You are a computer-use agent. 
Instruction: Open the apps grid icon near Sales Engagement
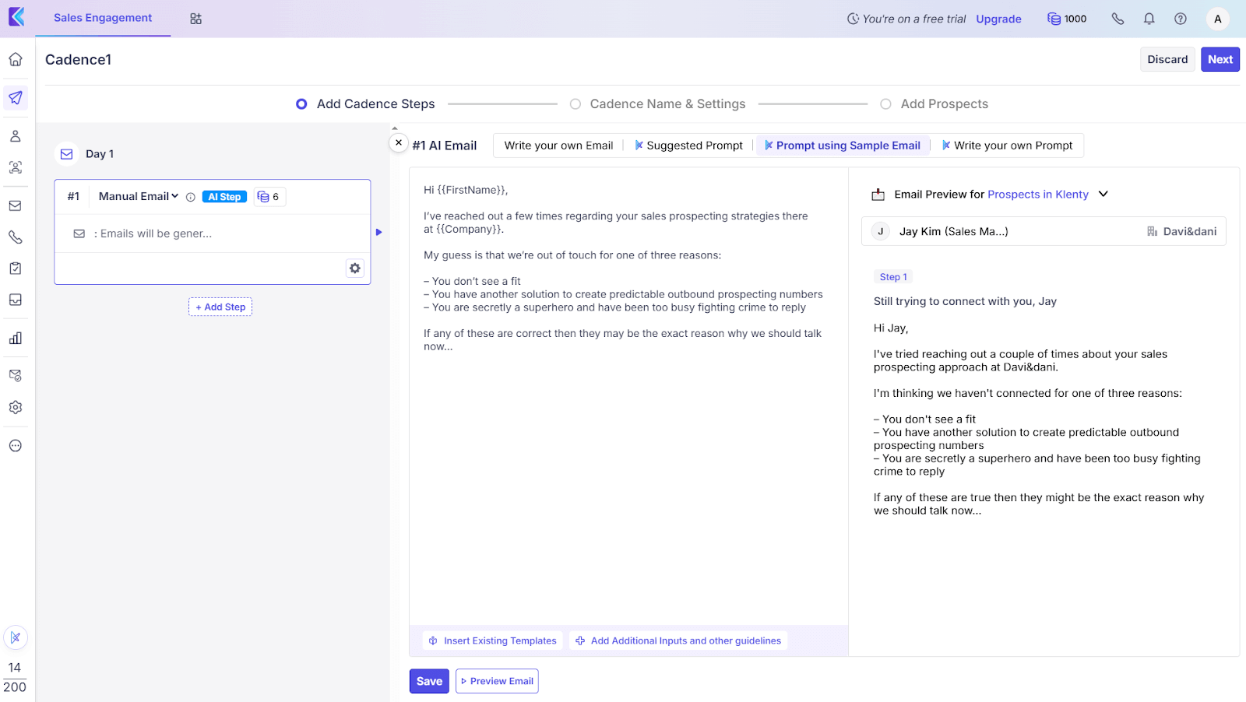point(195,19)
